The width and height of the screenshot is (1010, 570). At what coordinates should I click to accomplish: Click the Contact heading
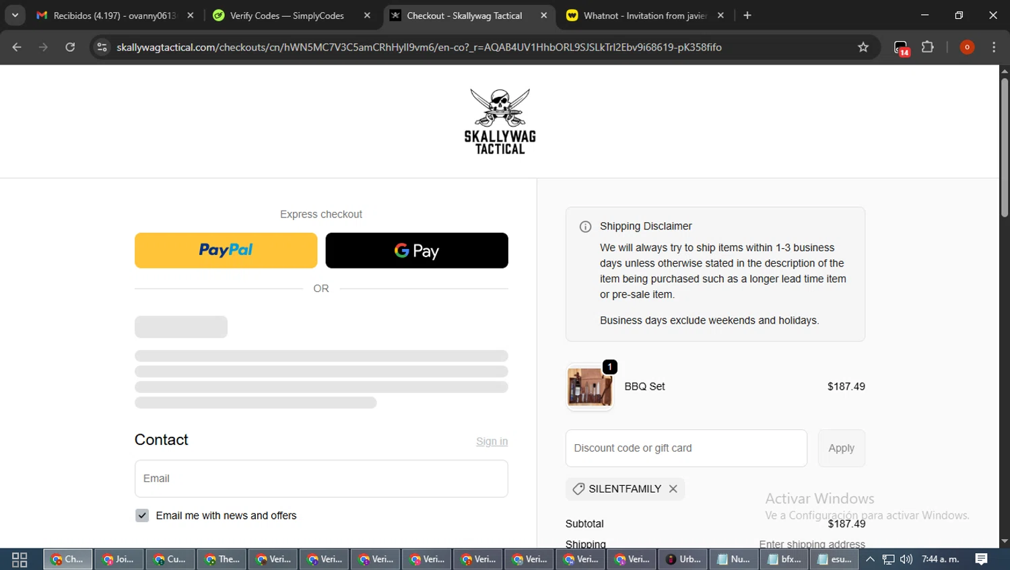click(161, 440)
